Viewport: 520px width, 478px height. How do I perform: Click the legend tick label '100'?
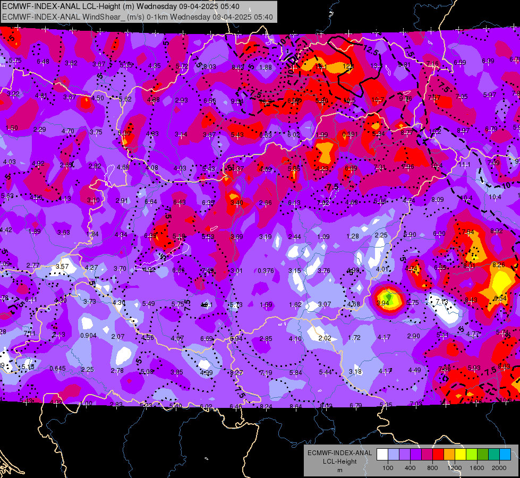tap(388, 468)
